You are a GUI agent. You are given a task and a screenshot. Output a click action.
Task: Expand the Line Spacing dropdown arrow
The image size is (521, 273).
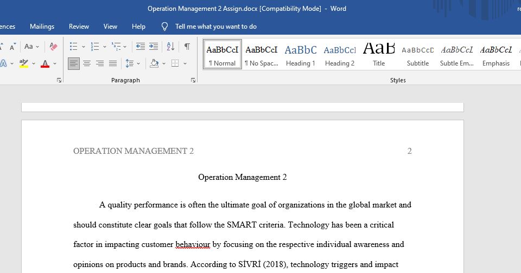138,63
